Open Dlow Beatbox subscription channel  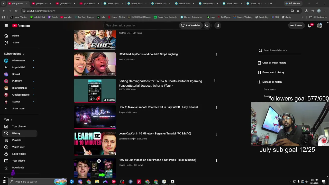click(20, 88)
